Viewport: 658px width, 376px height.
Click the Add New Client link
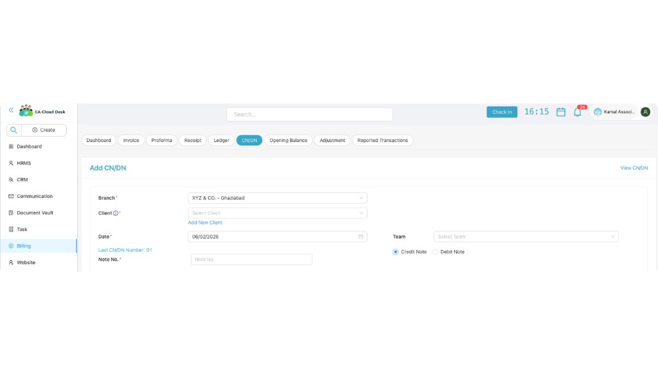[204, 222]
